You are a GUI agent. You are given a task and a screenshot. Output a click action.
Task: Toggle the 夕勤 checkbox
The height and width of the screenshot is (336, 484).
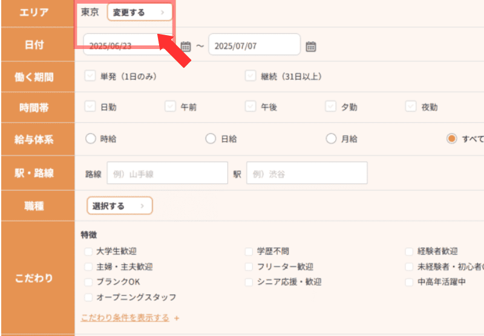pyautogui.click(x=330, y=107)
